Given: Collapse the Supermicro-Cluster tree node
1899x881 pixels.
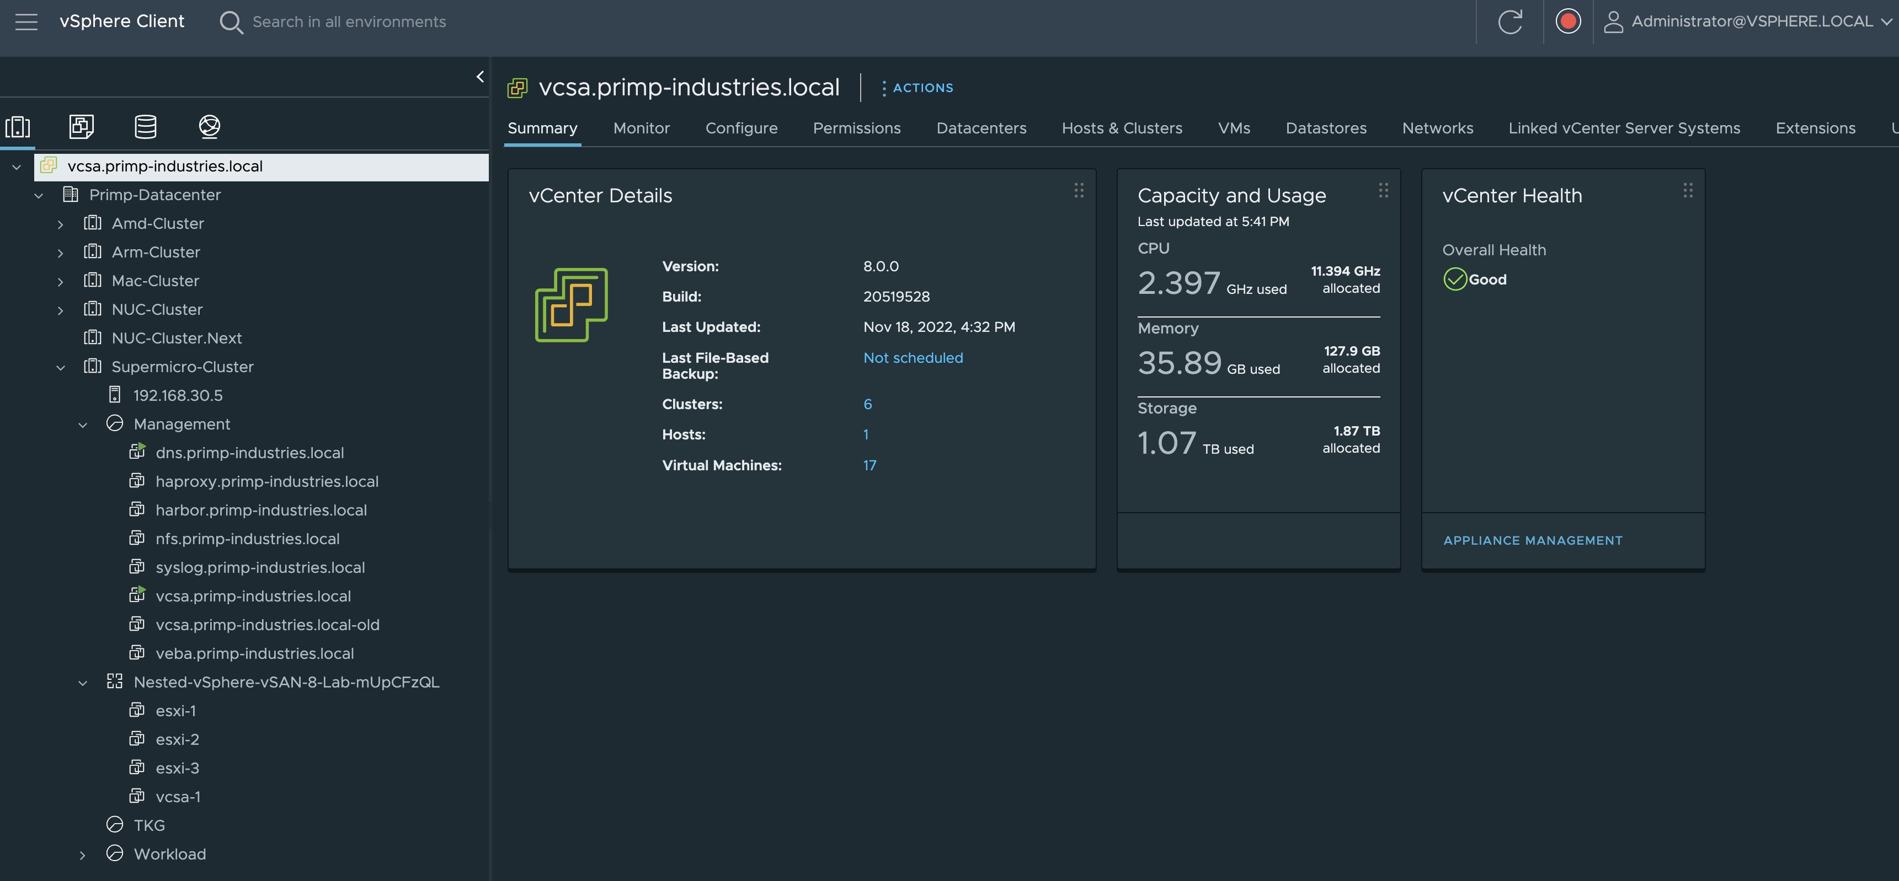Looking at the screenshot, I should tap(61, 367).
